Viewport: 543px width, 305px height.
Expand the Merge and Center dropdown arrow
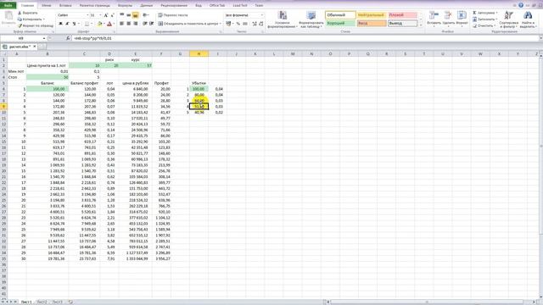(221, 24)
